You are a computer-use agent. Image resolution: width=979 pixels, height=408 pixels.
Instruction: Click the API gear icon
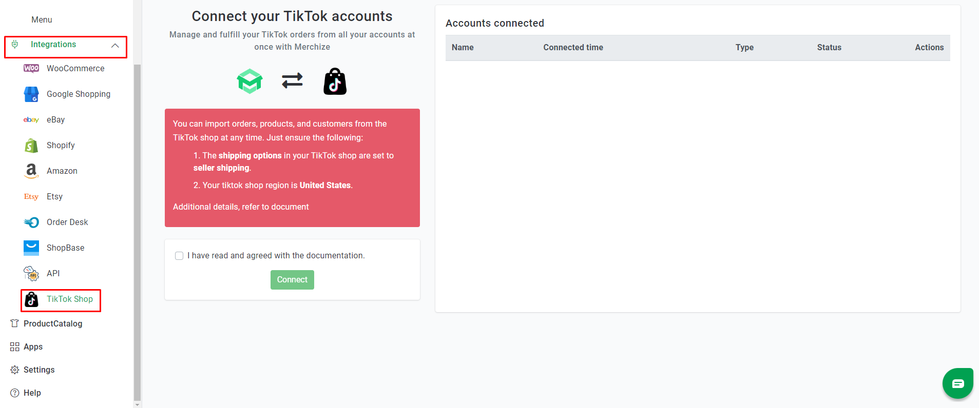[x=31, y=274]
